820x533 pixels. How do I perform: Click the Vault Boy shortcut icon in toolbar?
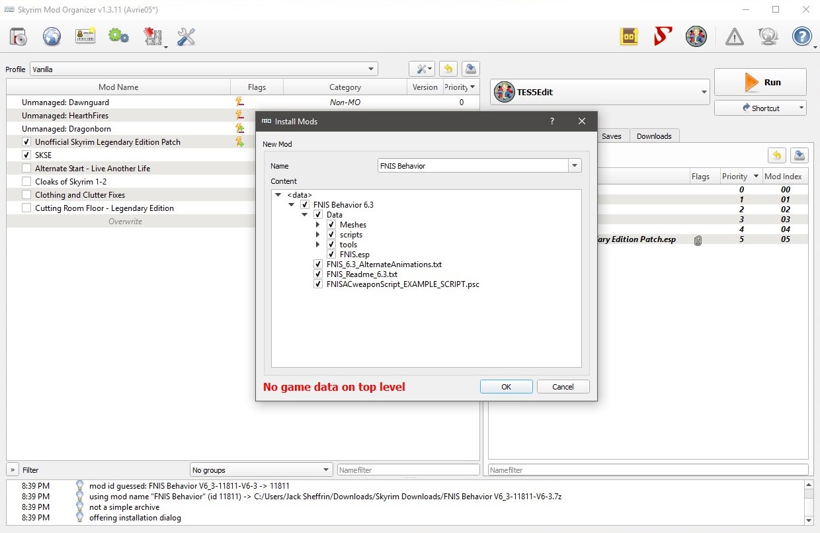point(696,36)
